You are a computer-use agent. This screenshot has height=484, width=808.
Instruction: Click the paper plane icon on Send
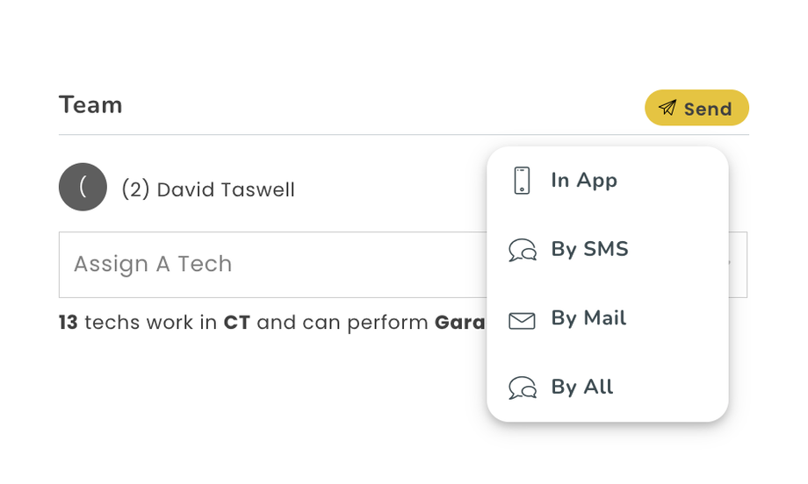667,108
